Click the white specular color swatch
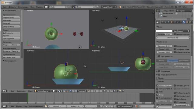This screenshot has width=194, height=109. [164, 31]
